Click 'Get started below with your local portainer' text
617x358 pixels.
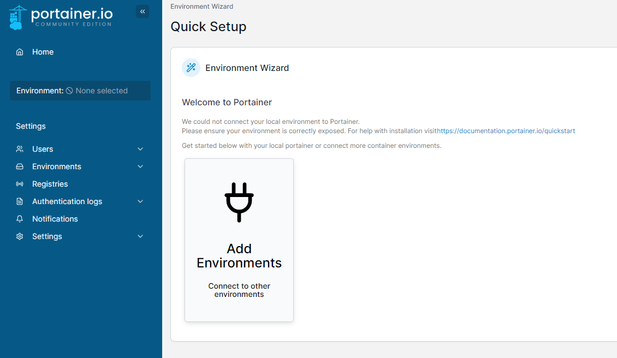[312, 146]
